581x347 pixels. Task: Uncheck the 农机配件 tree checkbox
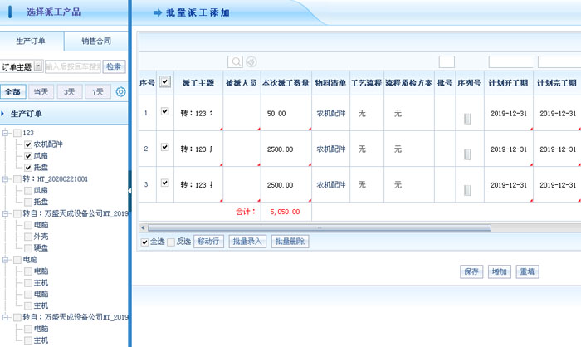27,144
